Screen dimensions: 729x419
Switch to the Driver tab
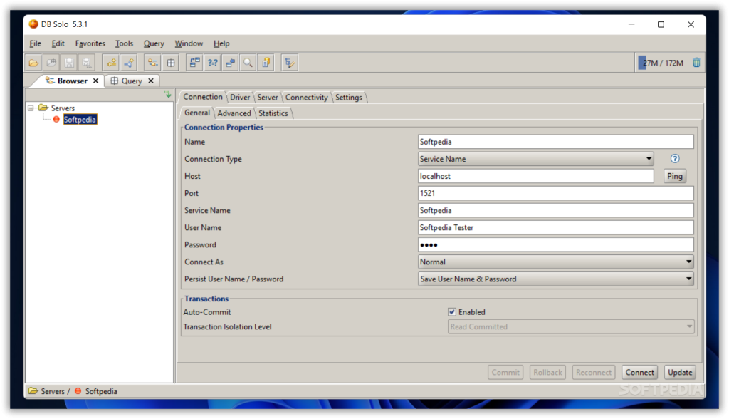[x=240, y=98]
